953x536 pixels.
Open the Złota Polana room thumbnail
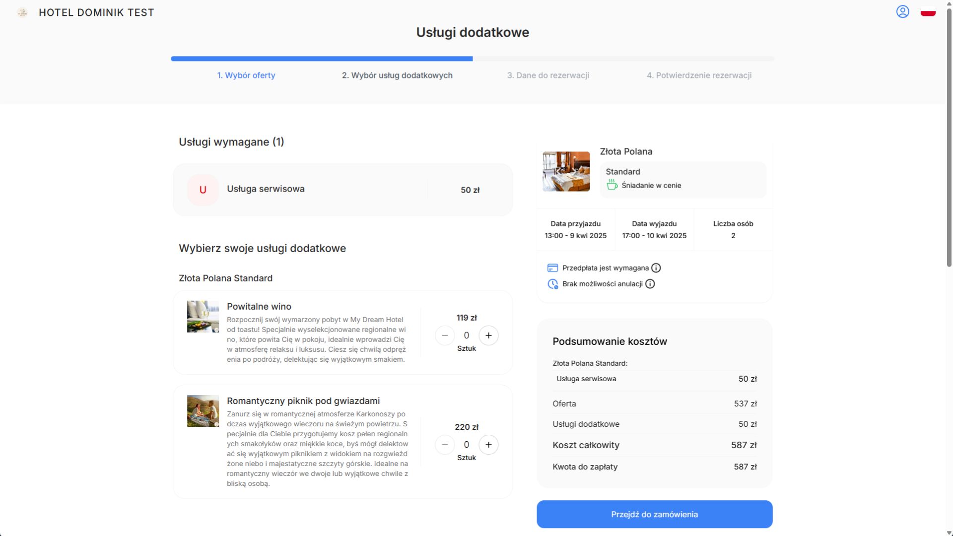tap(566, 171)
